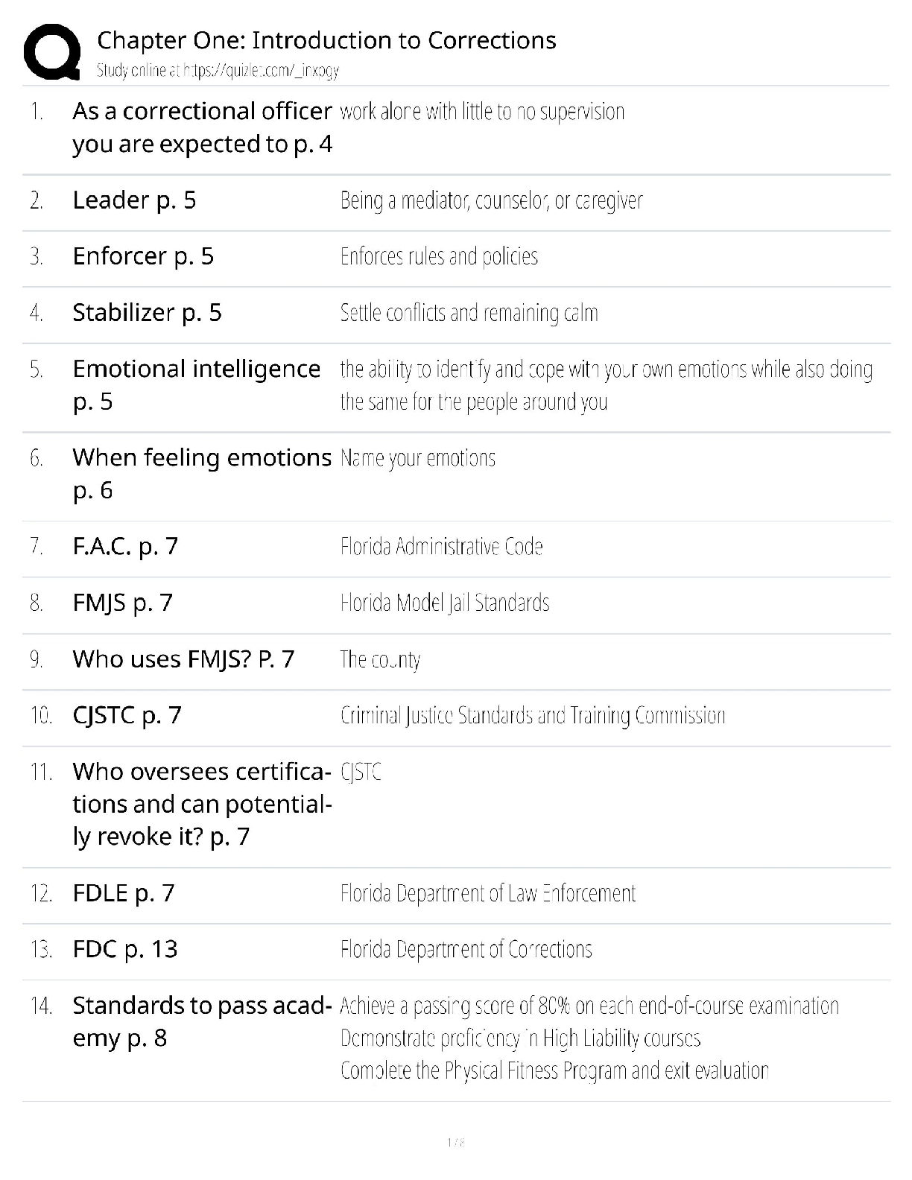Click the definition 'Florida Administrative Code'
This screenshot has width=912, height=1180.
click(x=441, y=547)
